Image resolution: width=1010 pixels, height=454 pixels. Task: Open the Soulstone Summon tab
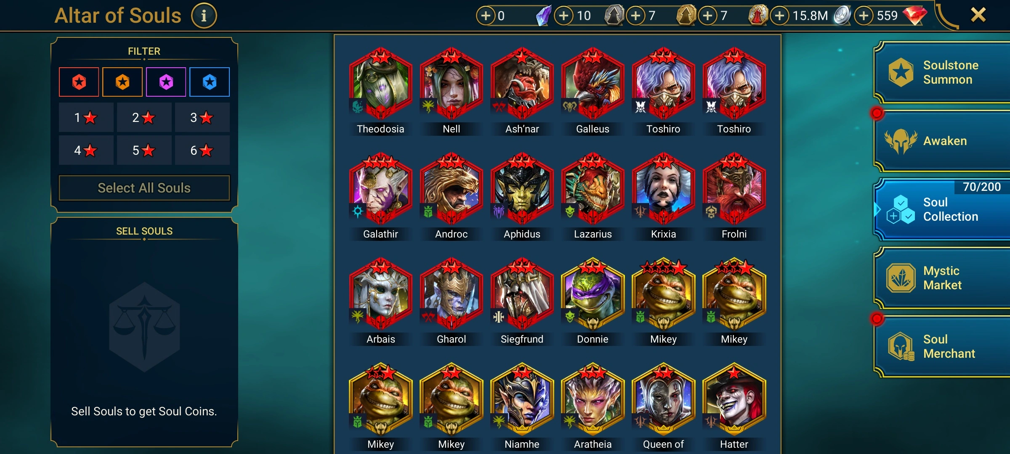[943, 72]
